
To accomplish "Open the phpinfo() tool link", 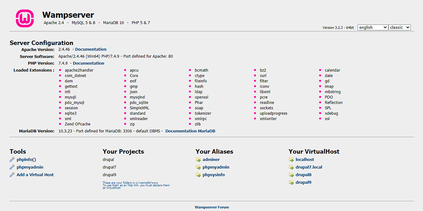I will click(x=26, y=159).
